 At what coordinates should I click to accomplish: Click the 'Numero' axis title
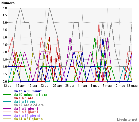(8, 3)
